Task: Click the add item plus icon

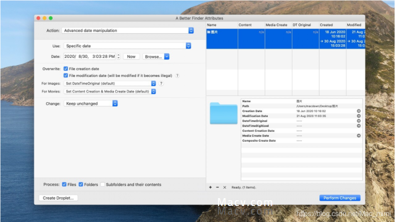Action: pos(211,187)
